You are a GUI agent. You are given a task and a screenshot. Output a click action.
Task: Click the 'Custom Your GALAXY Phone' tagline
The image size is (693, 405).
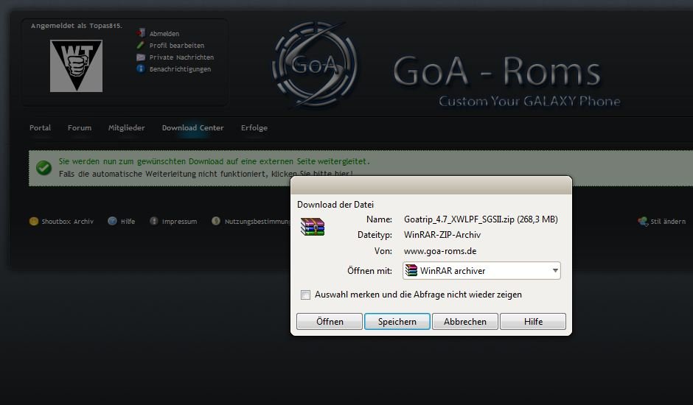point(529,101)
